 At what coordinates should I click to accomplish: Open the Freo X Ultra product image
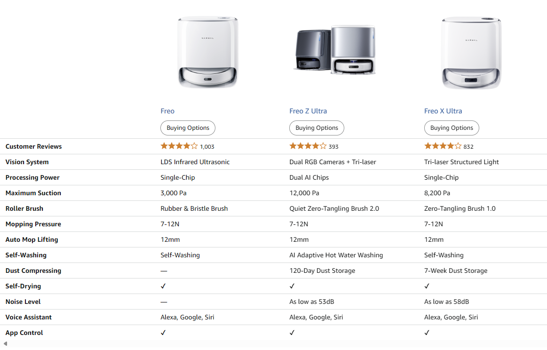pos(471,53)
